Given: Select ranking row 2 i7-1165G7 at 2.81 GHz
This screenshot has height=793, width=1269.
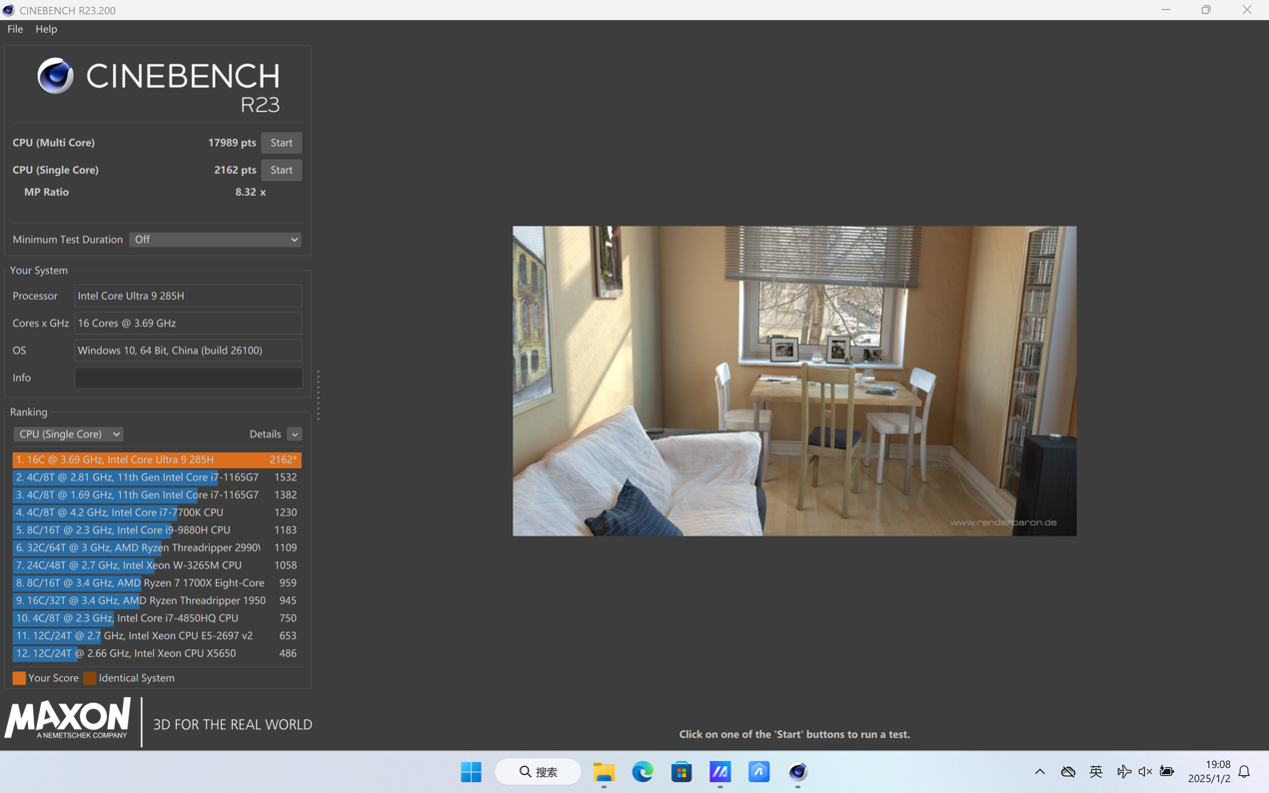Looking at the screenshot, I should tap(157, 477).
